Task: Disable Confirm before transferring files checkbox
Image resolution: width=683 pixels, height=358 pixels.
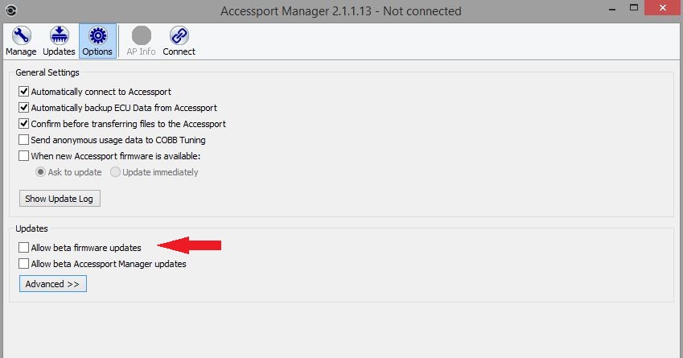Action: click(24, 124)
